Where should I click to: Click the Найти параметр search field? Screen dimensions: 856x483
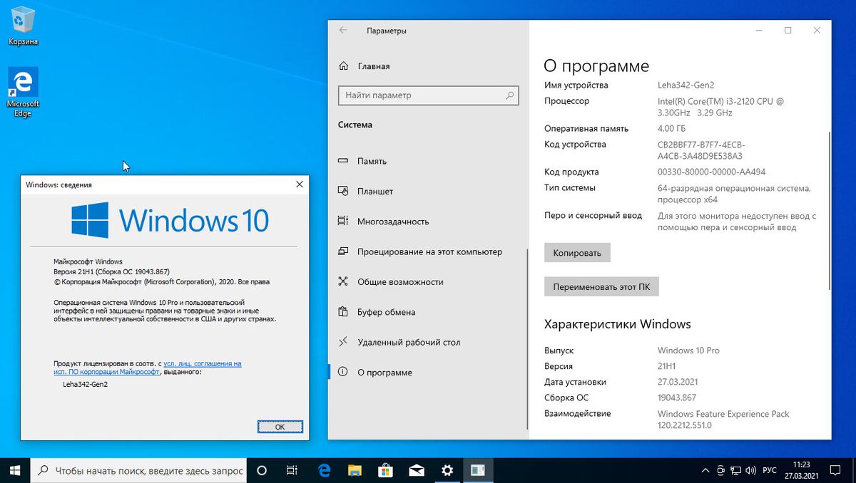tap(428, 95)
